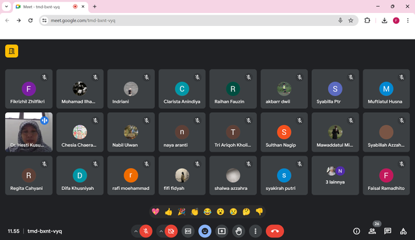Expand audio settings arrow beside microphone
Screen dimensions: 415x240
(136, 231)
